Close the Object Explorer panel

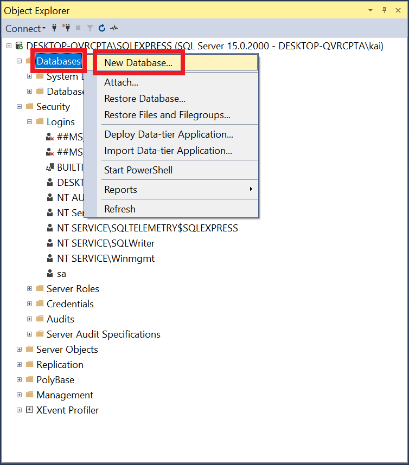tap(398, 10)
